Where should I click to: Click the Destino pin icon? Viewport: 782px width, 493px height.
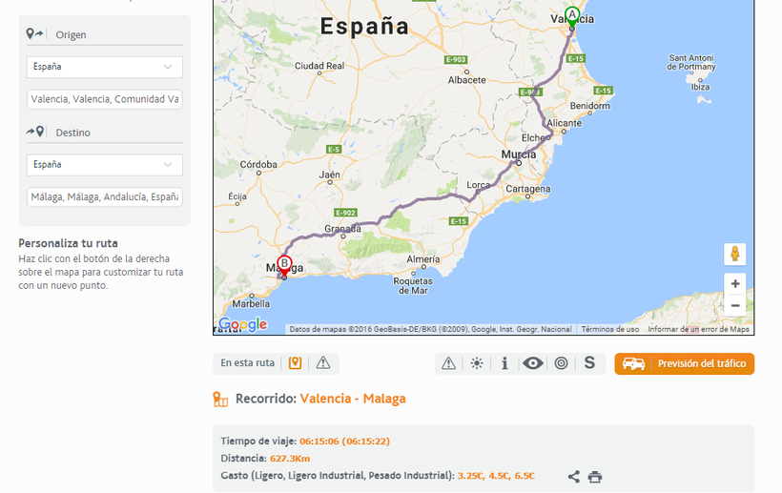pos(35,132)
